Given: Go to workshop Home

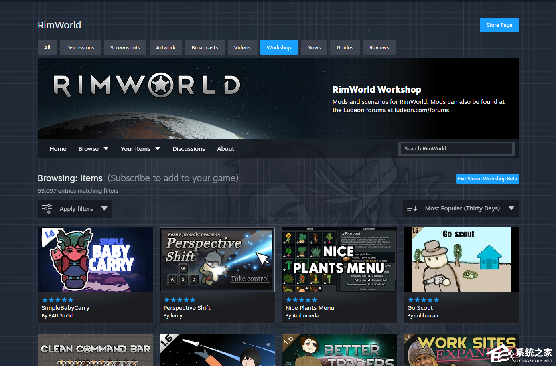Looking at the screenshot, I should point(58,149).
